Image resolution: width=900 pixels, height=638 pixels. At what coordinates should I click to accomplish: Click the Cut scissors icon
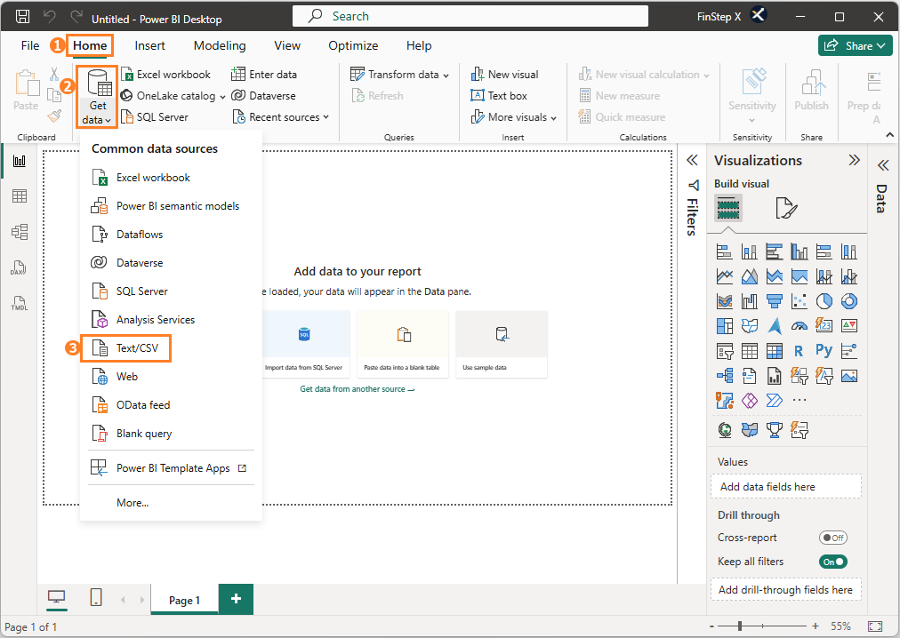pos(54,74)
